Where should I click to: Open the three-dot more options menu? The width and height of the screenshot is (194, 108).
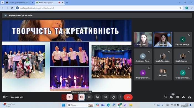pyautogui.click(x=120, y=97)
